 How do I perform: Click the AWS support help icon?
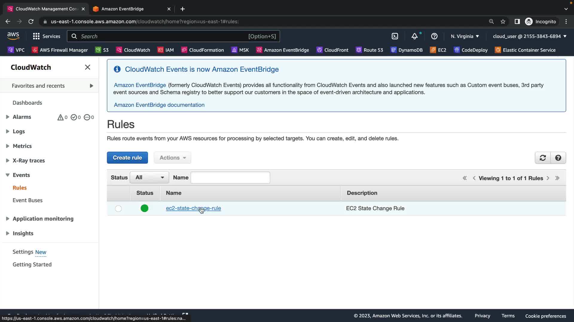(x=434, y=36)
